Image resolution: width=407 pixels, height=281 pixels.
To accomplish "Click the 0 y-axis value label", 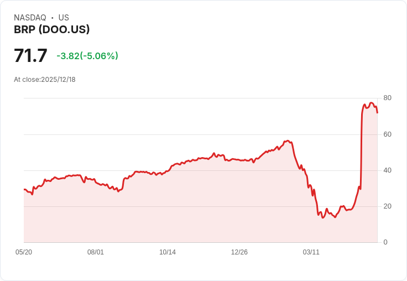I will pos(385,242).
